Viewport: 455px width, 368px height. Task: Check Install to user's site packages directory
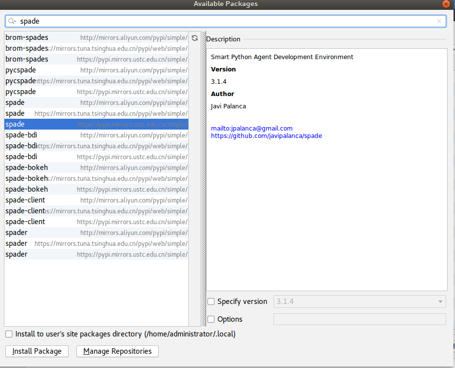pyautogui.click(x=8, y=334)
